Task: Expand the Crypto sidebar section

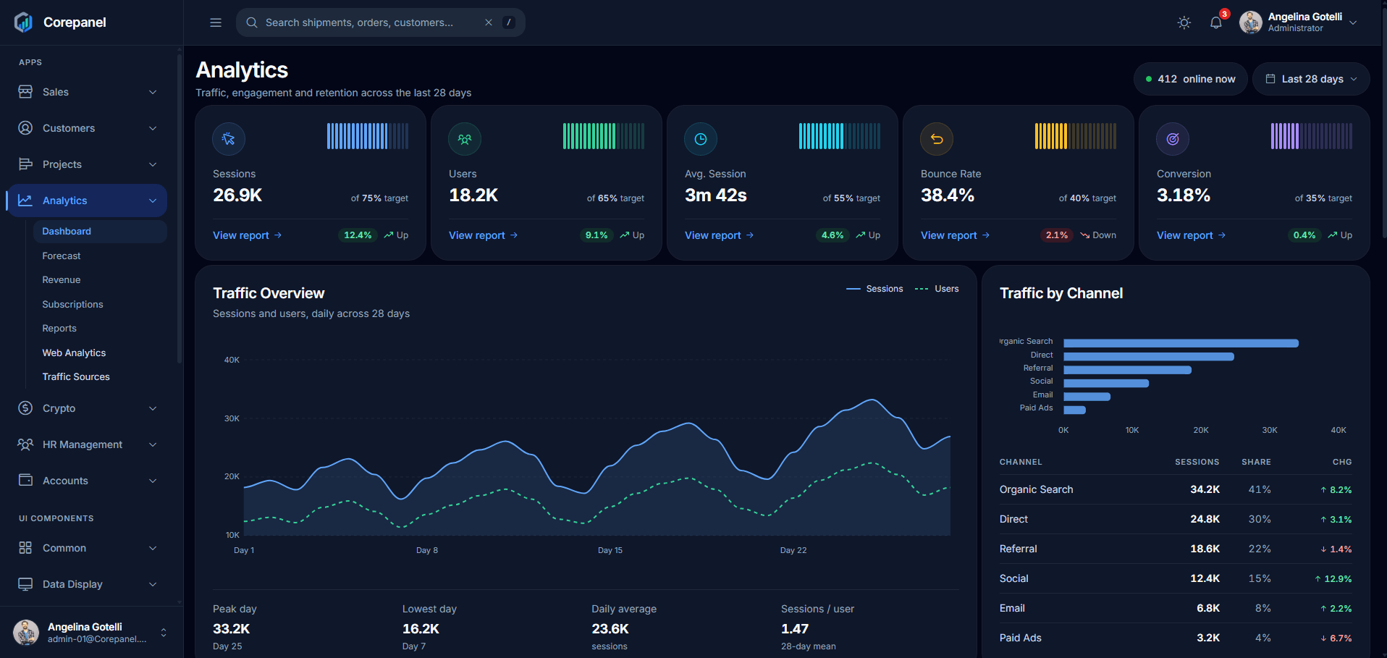Action: click(x=87, y=408)
